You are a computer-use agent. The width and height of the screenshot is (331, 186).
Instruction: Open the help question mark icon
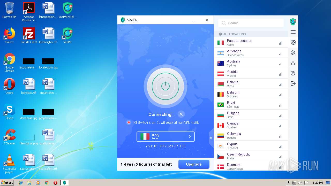click(x=293, y=73)
